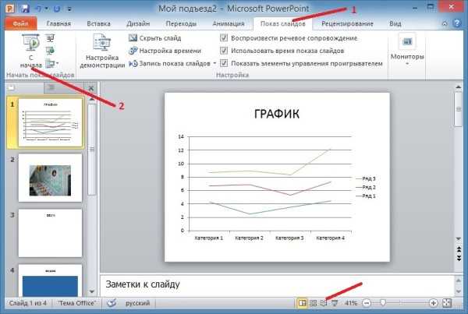
Task: Click notes pane scroll down arrow
Action: 459,291
